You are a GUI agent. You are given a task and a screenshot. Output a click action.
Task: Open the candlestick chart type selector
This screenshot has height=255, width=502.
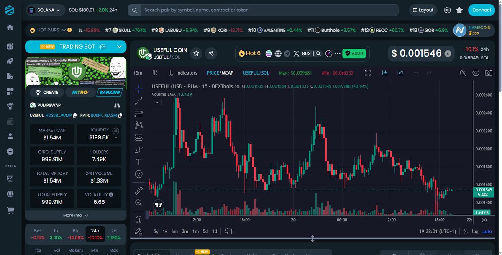pyautogui.click(x=155, y=73)
